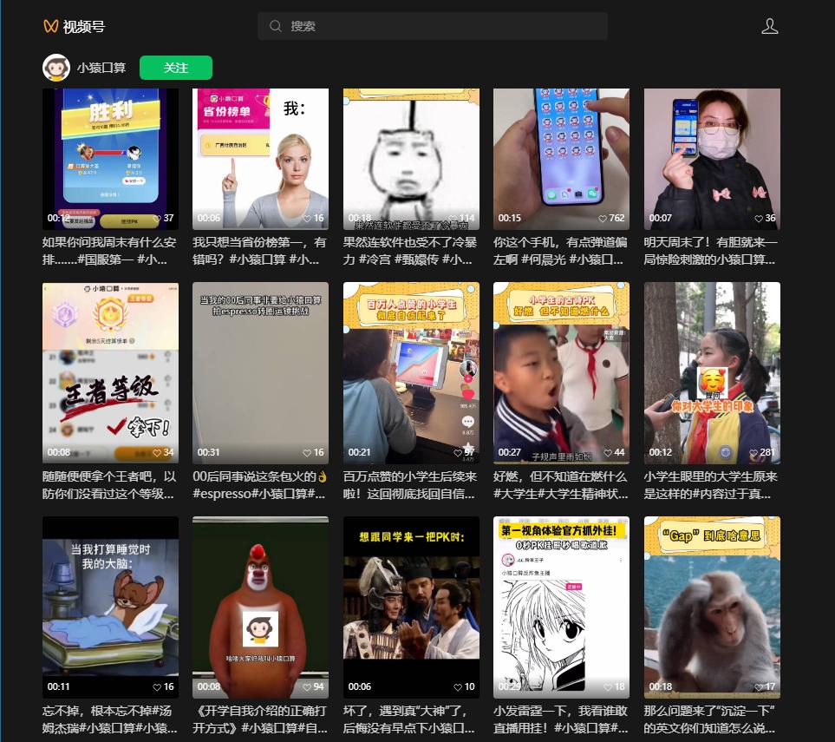Follow 小猿口算 with the 关注 button
Viewport: 835px width, 742px height.
[176, 68]
